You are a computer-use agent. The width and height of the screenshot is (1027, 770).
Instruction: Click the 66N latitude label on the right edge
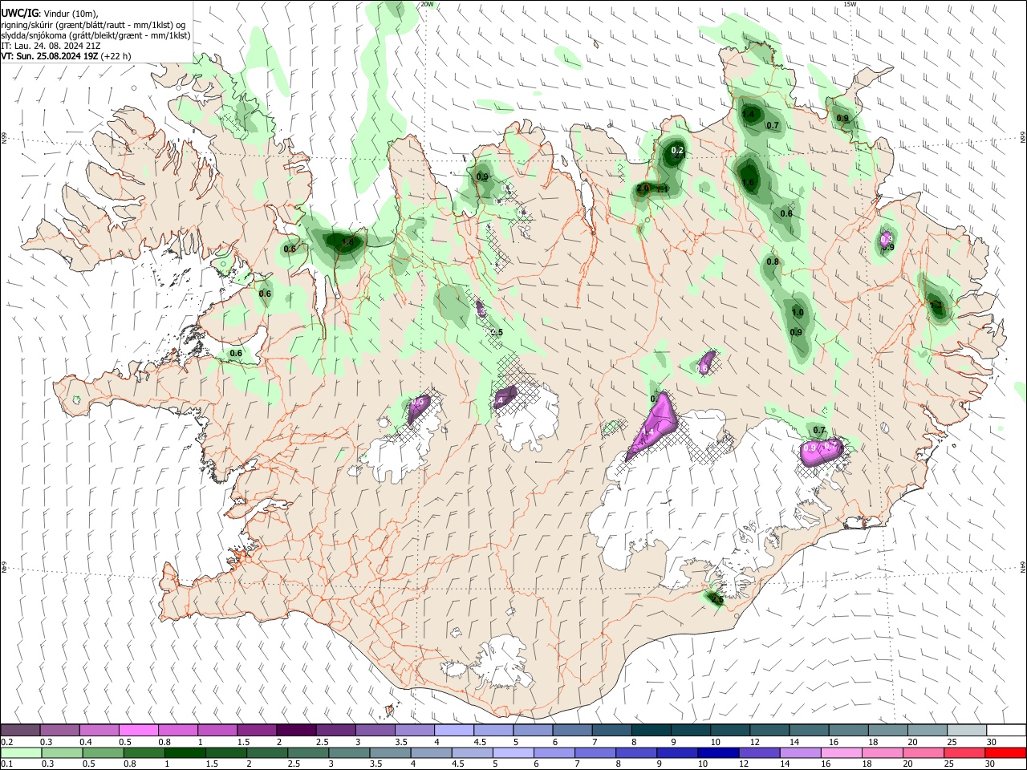(x=1022, y=138)
